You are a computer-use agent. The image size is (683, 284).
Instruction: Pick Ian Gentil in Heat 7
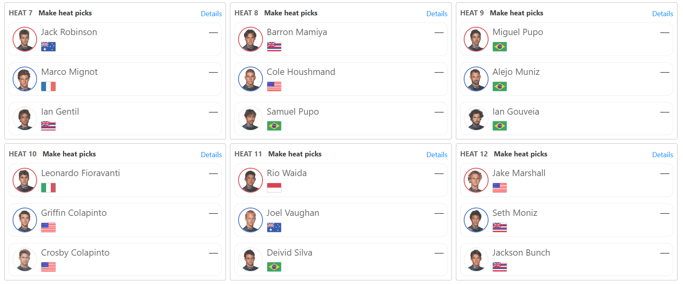click(x=115, y=119)
